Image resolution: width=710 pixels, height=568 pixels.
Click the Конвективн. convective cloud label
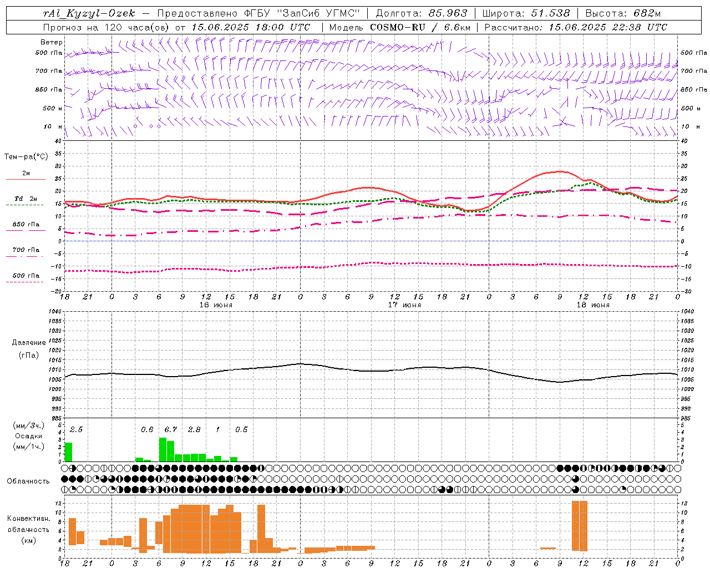pos(28,519)
